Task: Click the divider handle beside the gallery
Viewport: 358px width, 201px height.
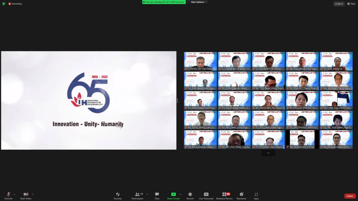Action: [x=177, y=100]
